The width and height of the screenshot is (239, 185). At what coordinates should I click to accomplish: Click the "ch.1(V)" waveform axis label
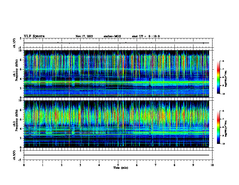(x=14, y=43)
